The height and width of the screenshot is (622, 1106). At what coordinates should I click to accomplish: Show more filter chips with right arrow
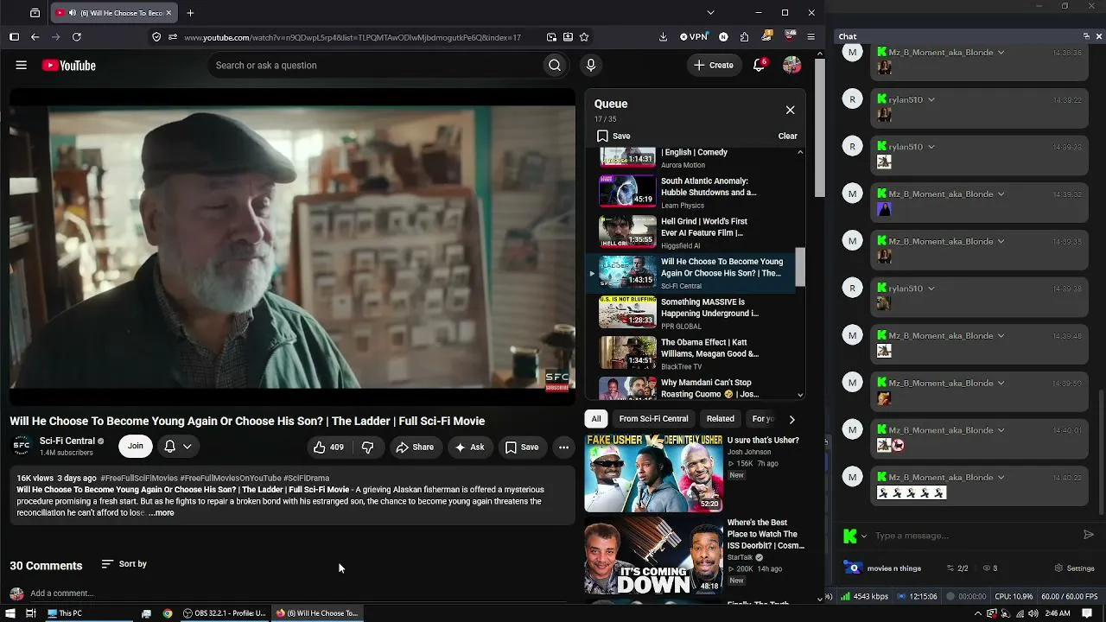coord(791,419)
